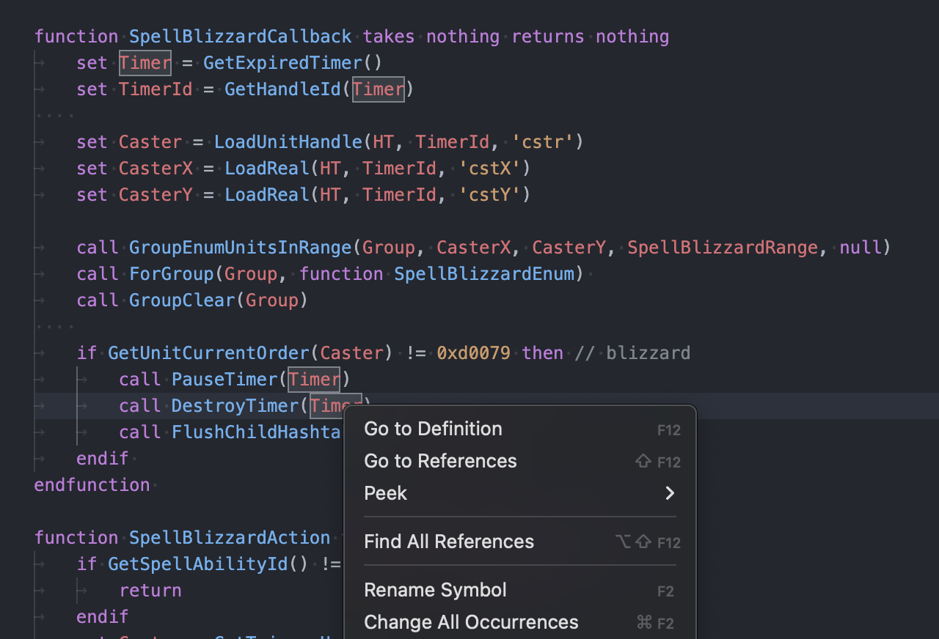Click the 0xd0079 hex literal
This screenshot has height=639, width=939.
click(473, 353)
